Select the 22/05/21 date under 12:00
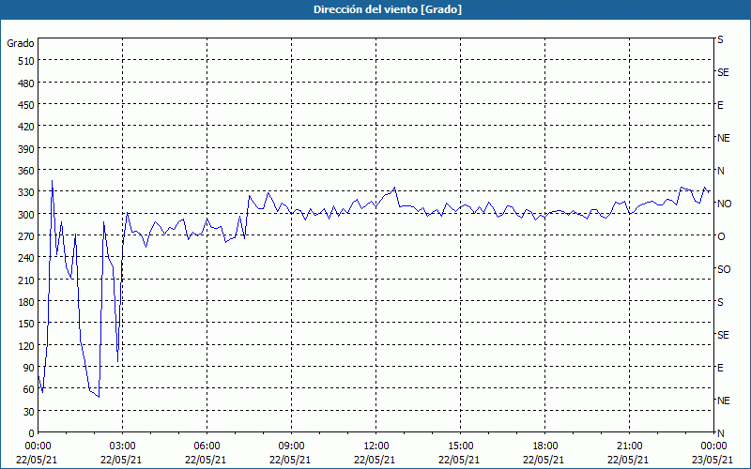Viewport: 751px width, 469px height. point(375,460)
